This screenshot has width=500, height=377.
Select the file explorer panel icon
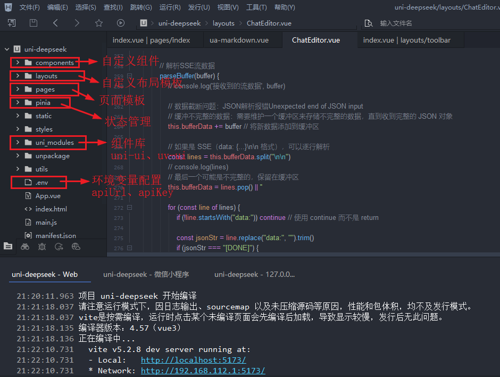pos(8,246)
